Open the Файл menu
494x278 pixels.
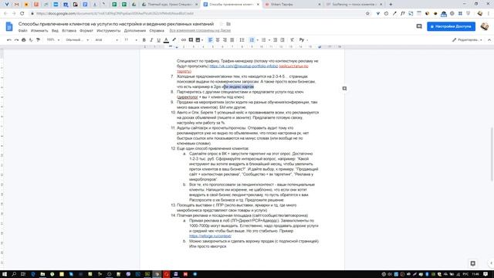coord(22,31)
